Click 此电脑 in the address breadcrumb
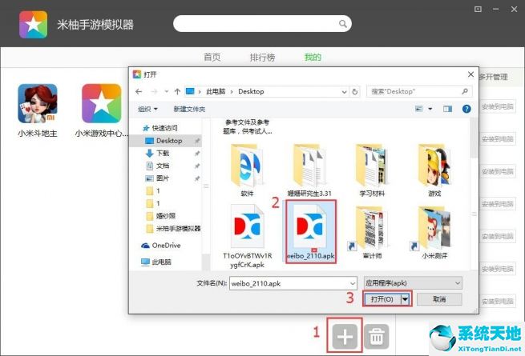The height and width of the screenshot is (356, 525). click(216, 91)
